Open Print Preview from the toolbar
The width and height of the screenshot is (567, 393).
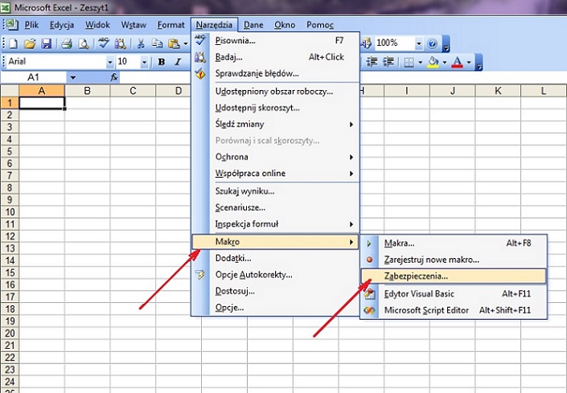[84, 43]
